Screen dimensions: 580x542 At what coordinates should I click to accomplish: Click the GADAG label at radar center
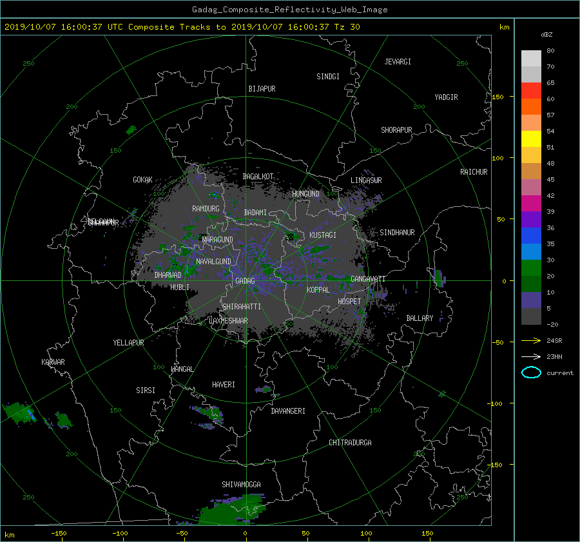(x=245, y=281)
